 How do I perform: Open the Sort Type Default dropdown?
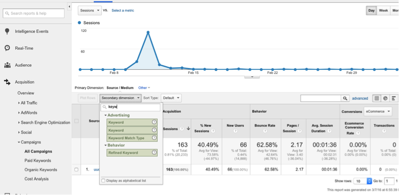[171, 98]
